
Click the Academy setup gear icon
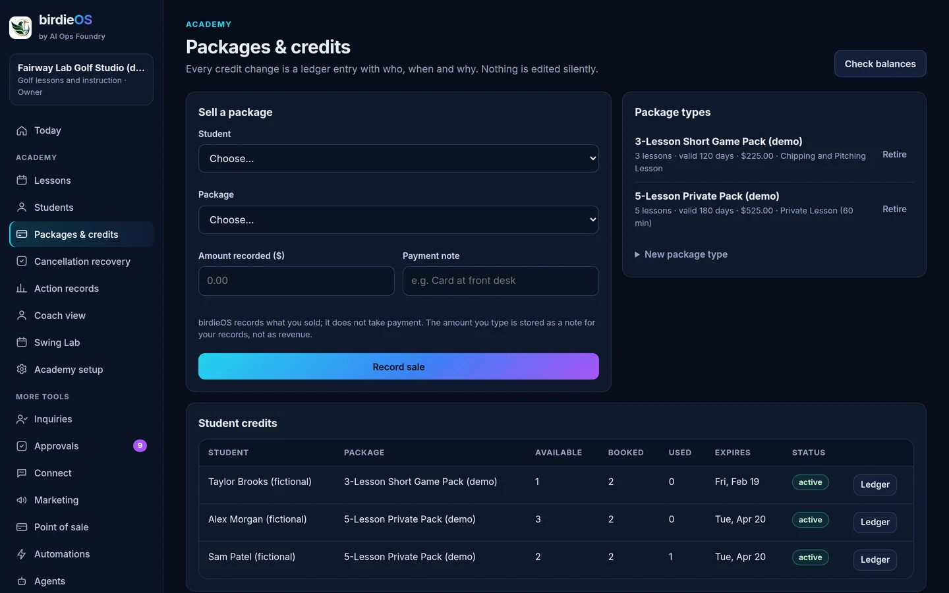[x=22, y=370]
